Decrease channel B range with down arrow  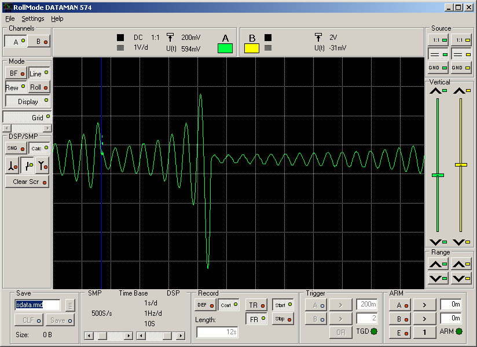tap(461, 278)
